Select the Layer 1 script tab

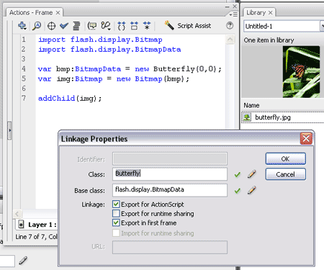click(37, 225)
